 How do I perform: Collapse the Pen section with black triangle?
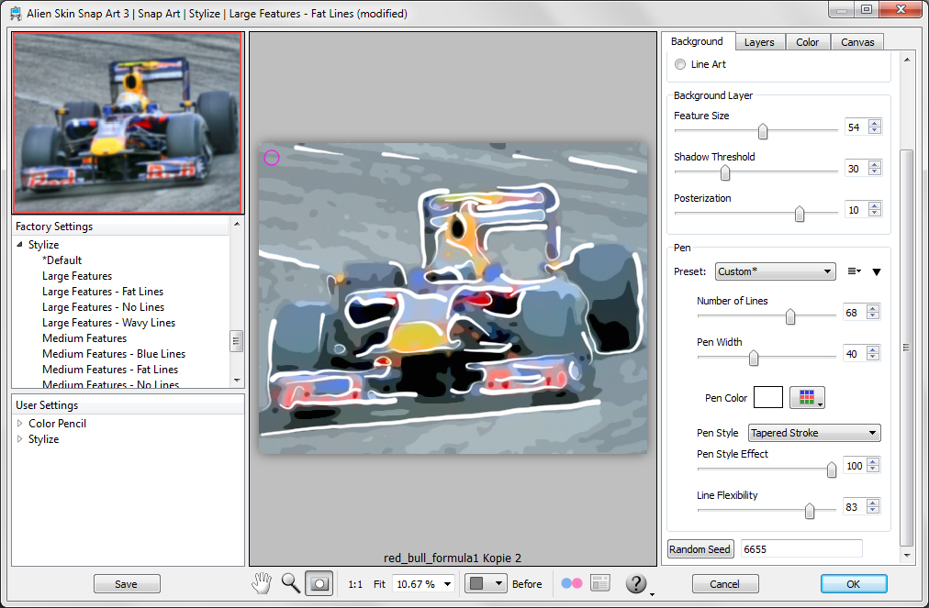coord(877,271)
